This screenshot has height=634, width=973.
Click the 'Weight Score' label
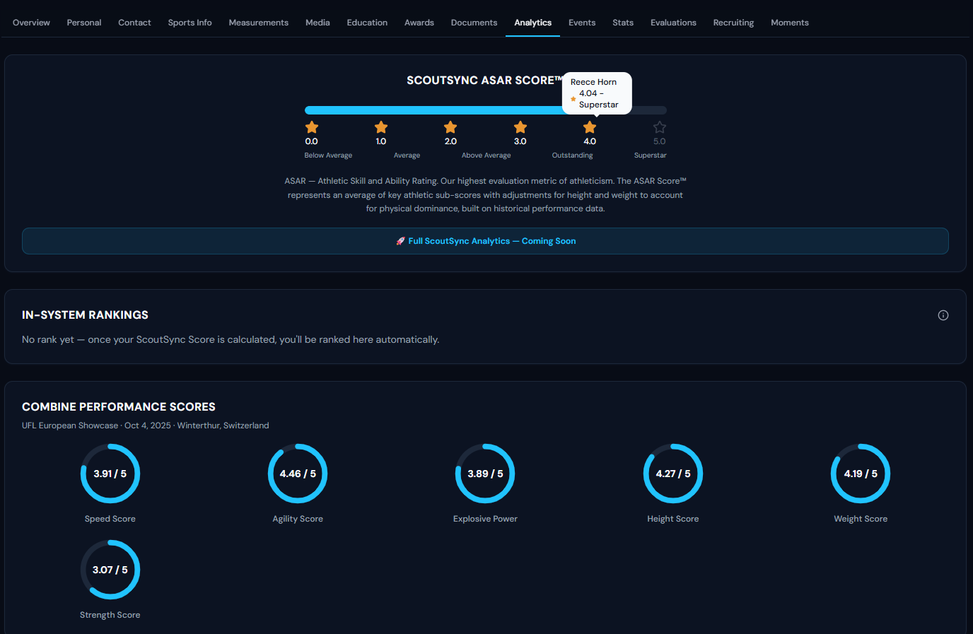coord(861,519)
